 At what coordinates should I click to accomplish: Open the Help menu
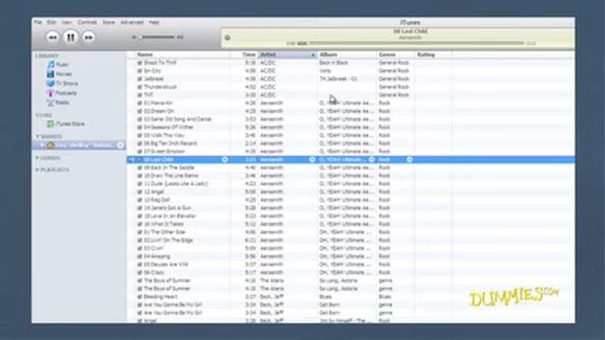154,23
